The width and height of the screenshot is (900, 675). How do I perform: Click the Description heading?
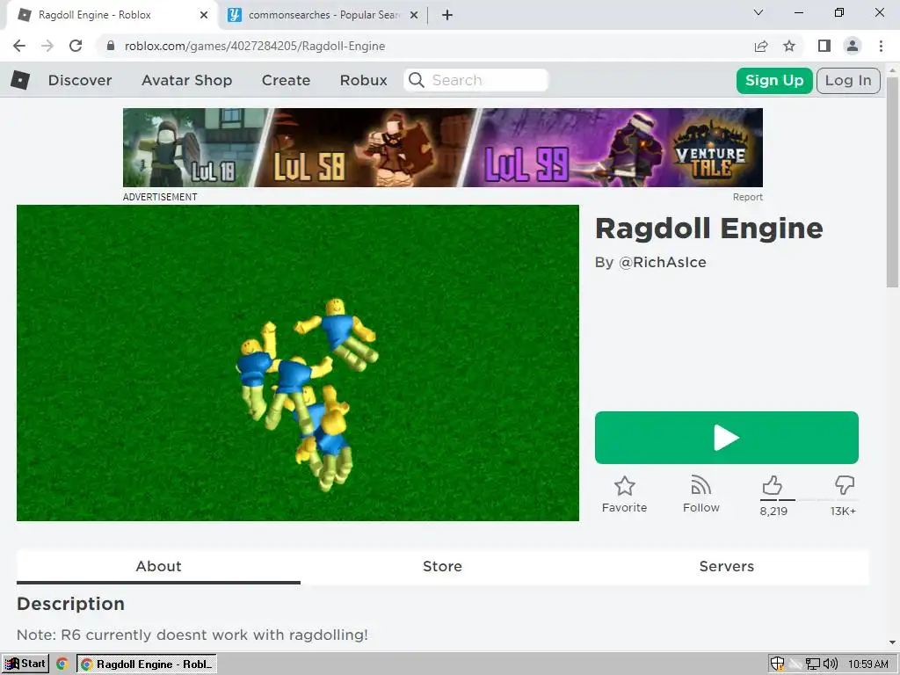(x=70, y=604)
